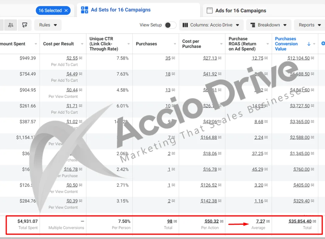Click the $12,104.50 conversion value link

(x=299, y=58)
